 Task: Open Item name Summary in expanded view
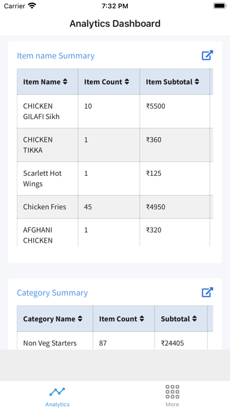point(207,56)
